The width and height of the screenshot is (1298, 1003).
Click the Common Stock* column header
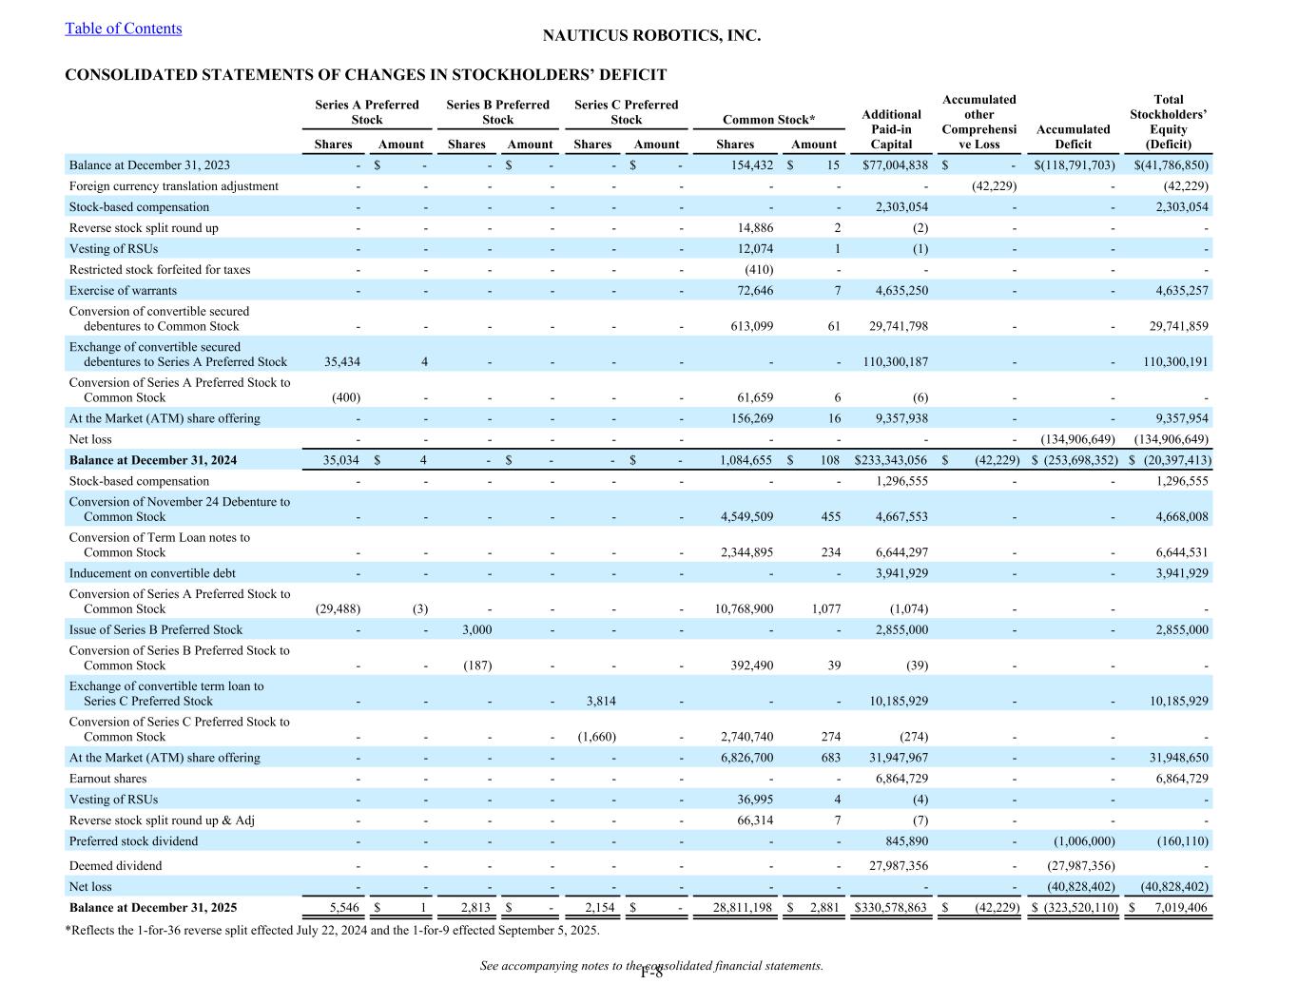(x=768, y=120)
